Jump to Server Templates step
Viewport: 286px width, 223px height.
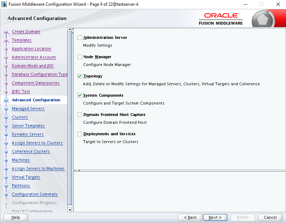click(28, 126)
